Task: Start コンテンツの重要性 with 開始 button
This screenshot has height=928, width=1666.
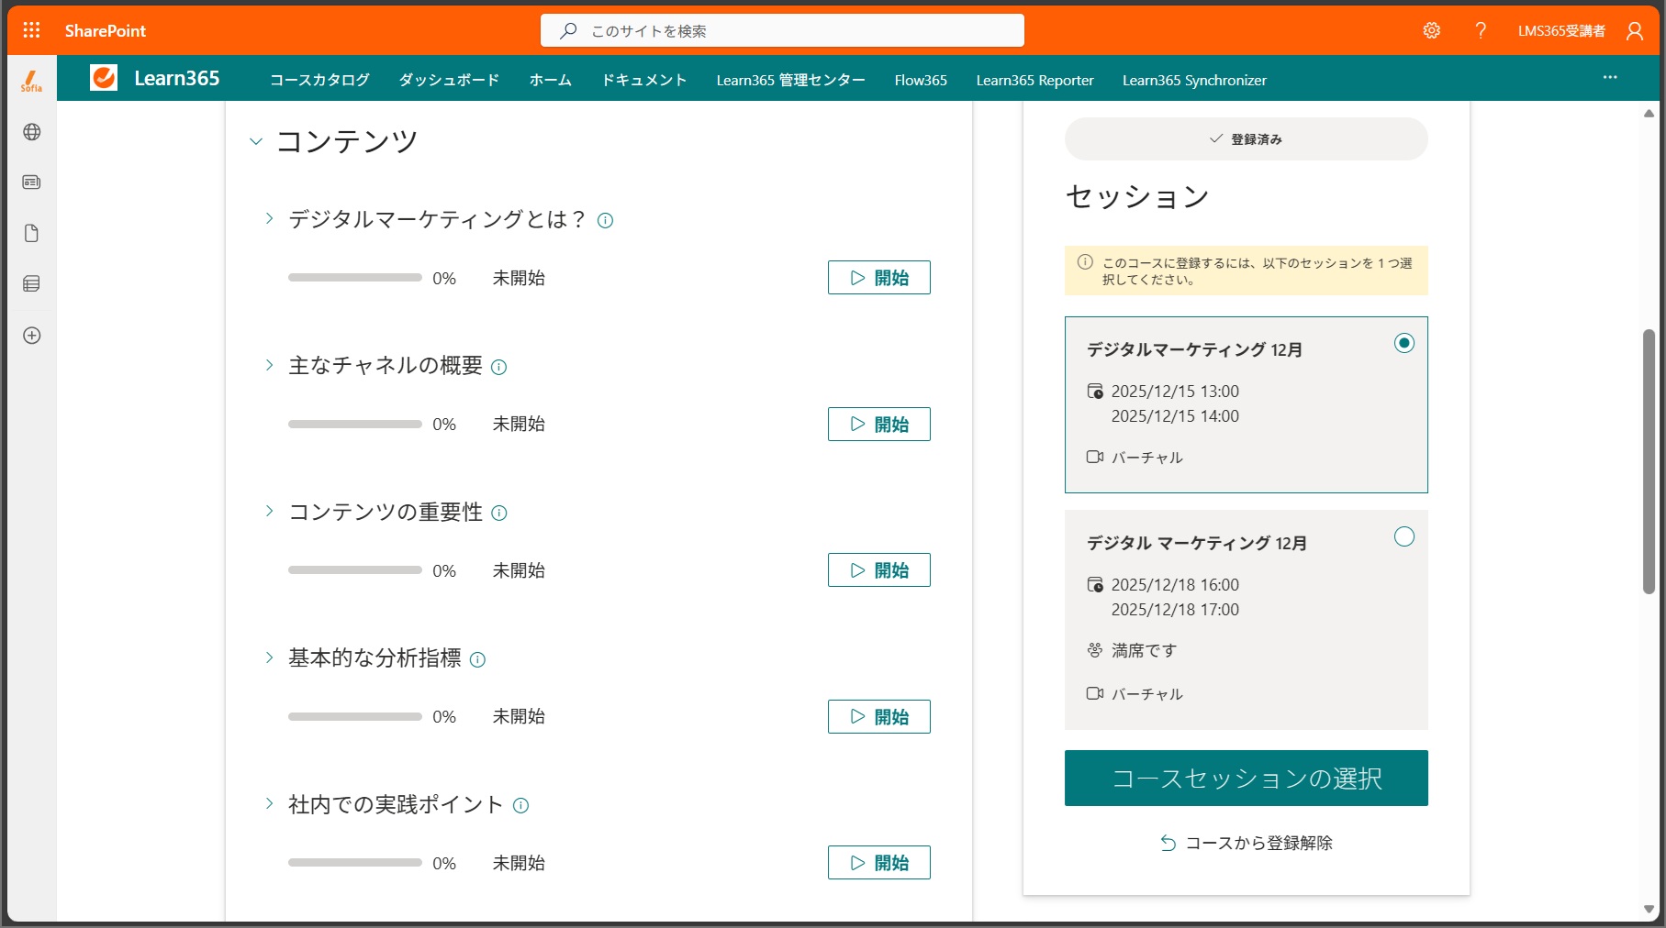Action: click(878, 570)
